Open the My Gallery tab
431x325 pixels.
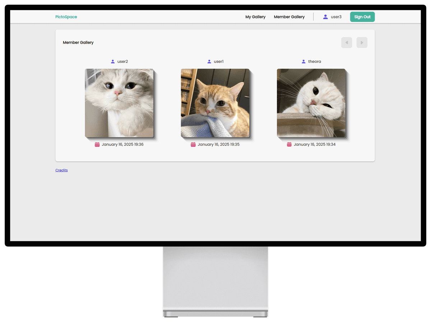255,17
